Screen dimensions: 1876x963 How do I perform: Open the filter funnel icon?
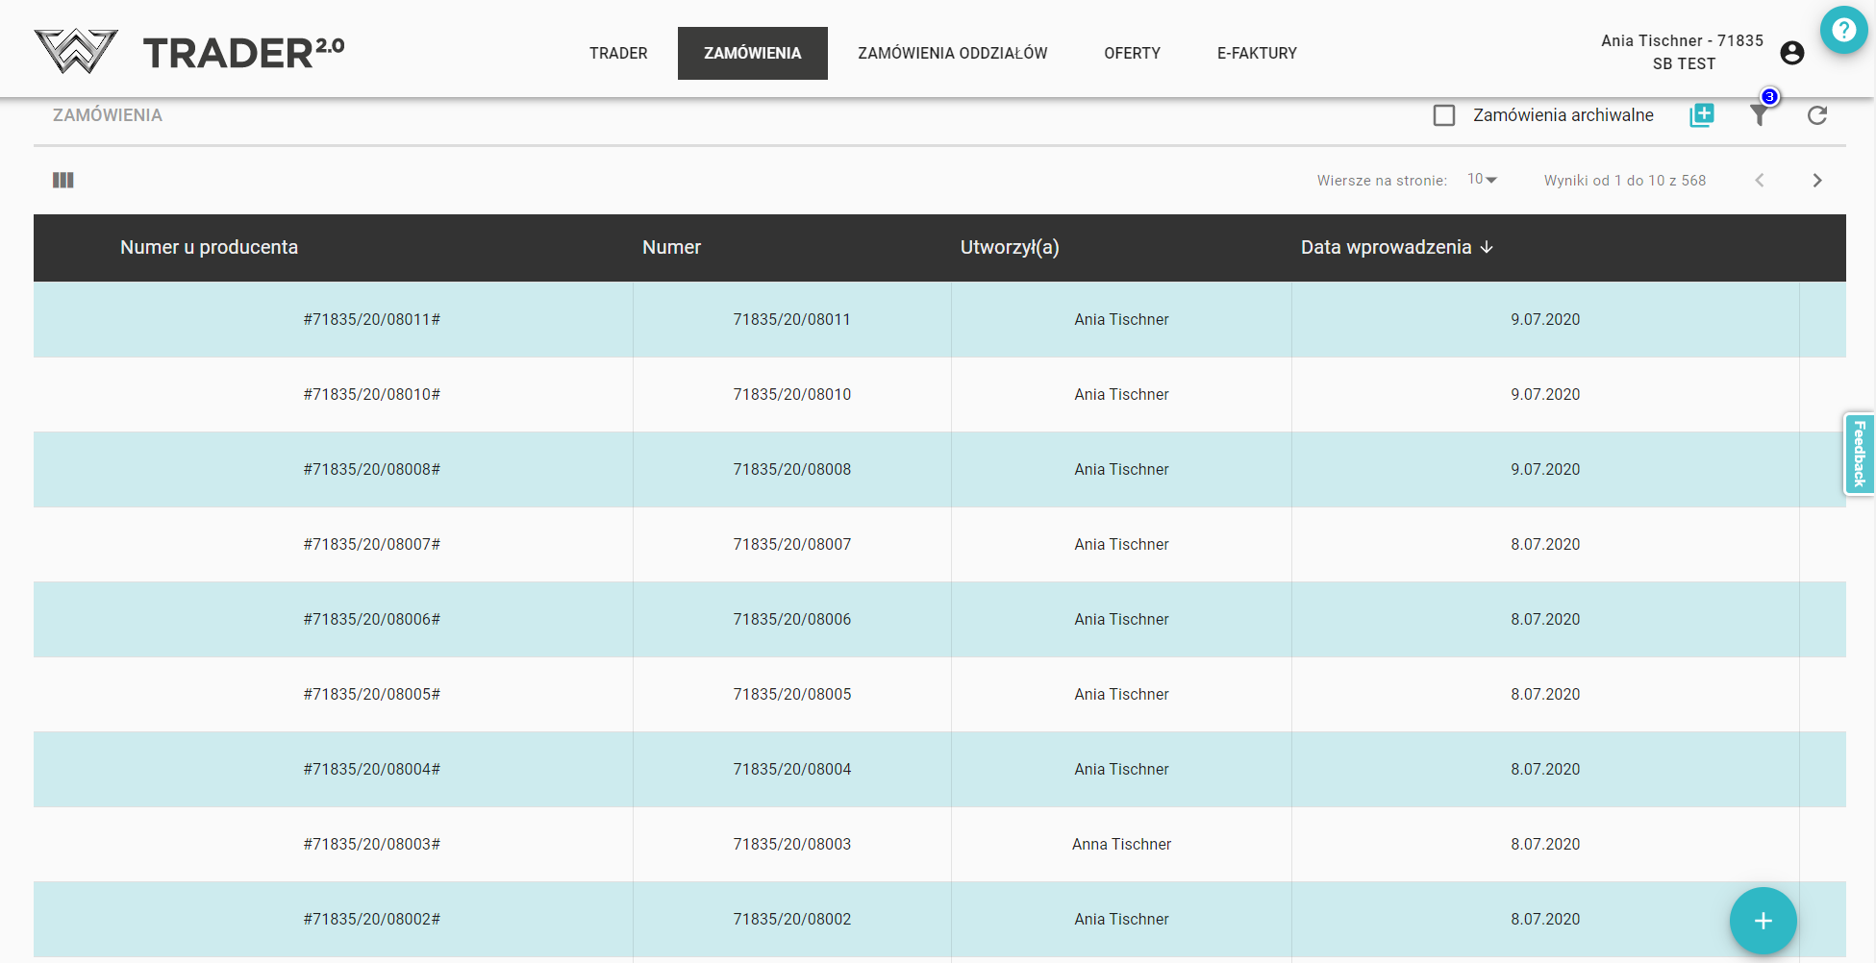1759,115
